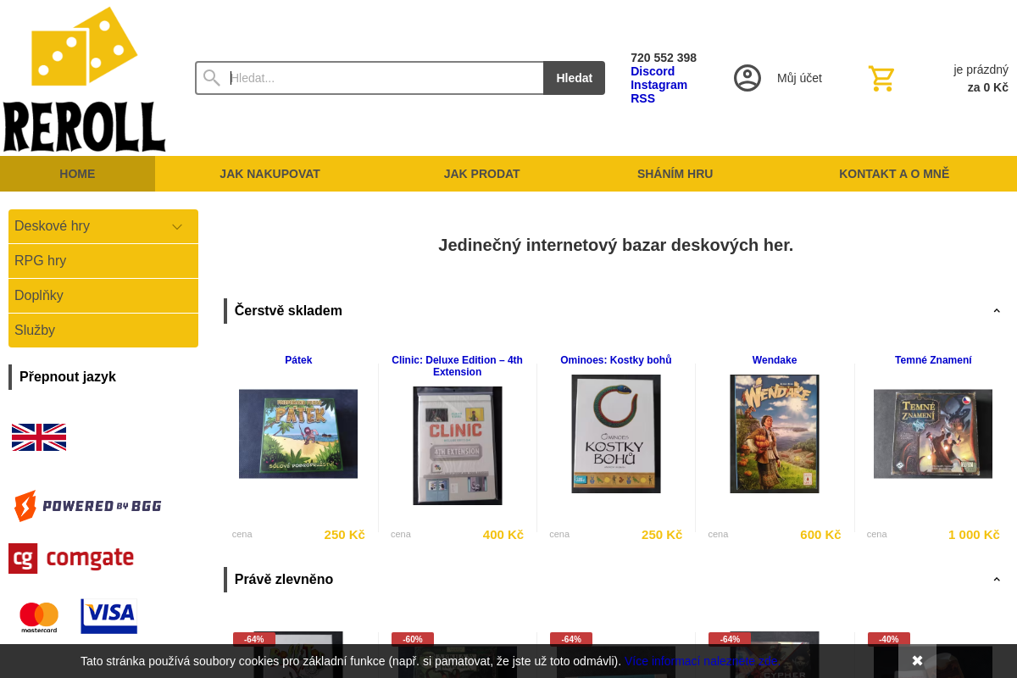Open the Instagram link
The image size is (1017, 678).
[x=659, y=85]
